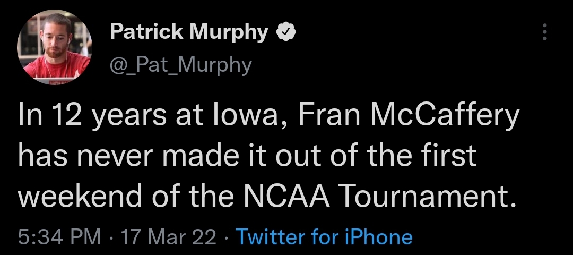Click the surname Murphy in display name
Screen dimensions: 573x255
pyautogui.click(x=229, y=33)
